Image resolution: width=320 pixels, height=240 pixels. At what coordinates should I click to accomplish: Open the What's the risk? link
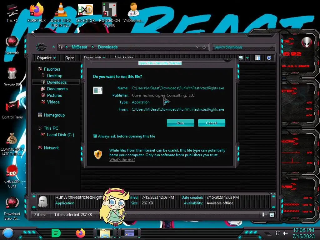[x=122, y=160]
